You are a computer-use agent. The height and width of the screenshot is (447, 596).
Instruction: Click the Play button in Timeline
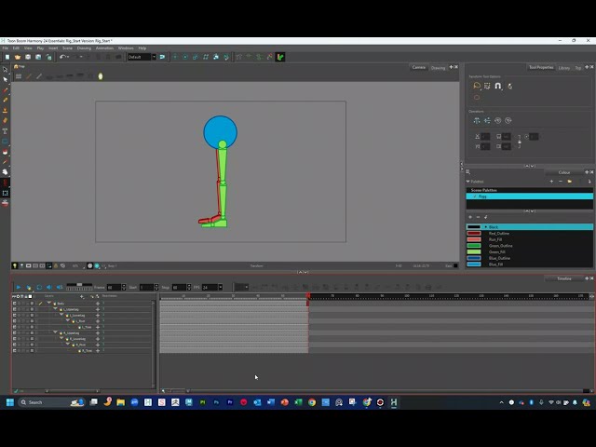point(19,287)
